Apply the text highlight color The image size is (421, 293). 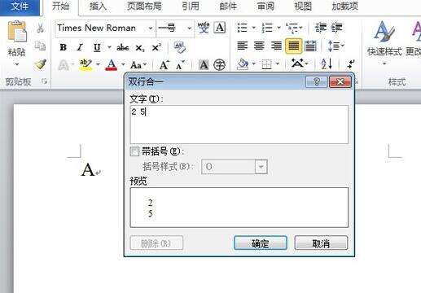coord(86,65)
